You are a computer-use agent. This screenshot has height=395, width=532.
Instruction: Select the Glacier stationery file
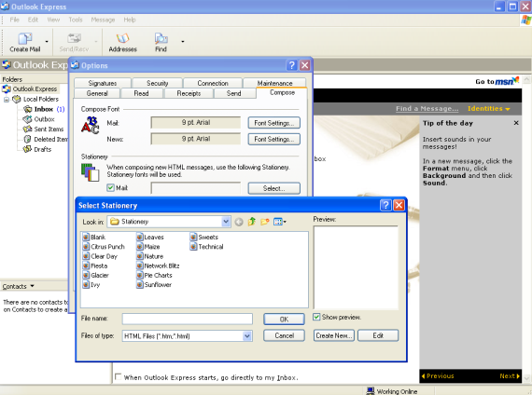(x=96, y=276)
